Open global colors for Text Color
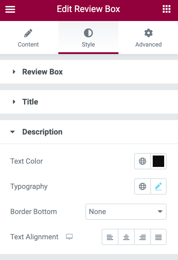The image size is (178, 260). click(143, 161)
